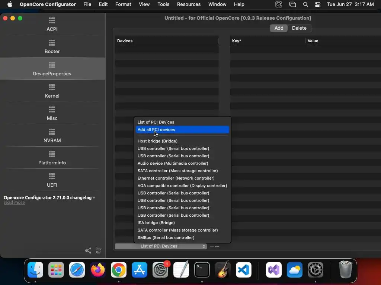Open the changelog read more link
This screenshot has height=285, width=381.
14,203
